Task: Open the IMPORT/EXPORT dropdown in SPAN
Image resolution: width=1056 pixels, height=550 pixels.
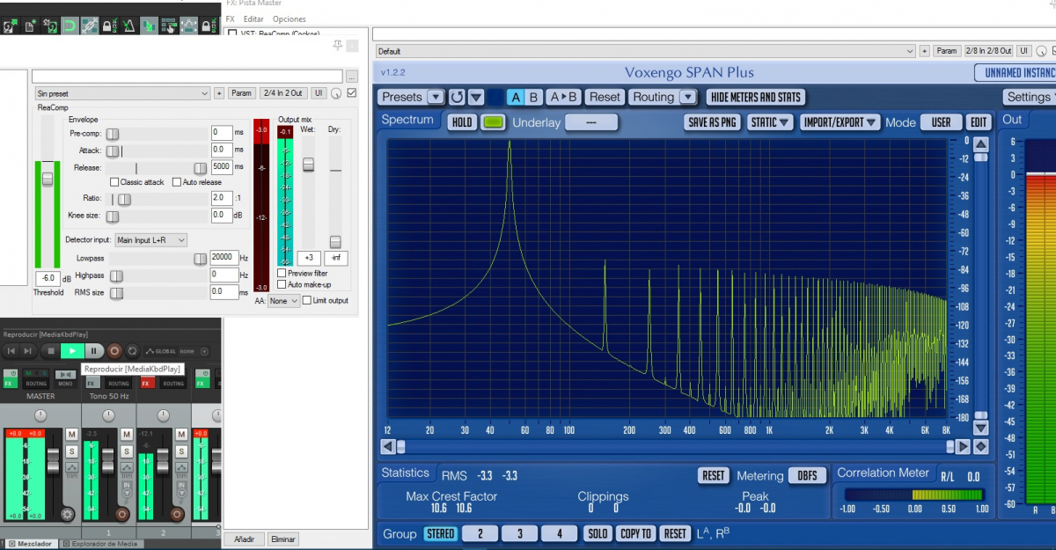Action: [x=840, y=122]
